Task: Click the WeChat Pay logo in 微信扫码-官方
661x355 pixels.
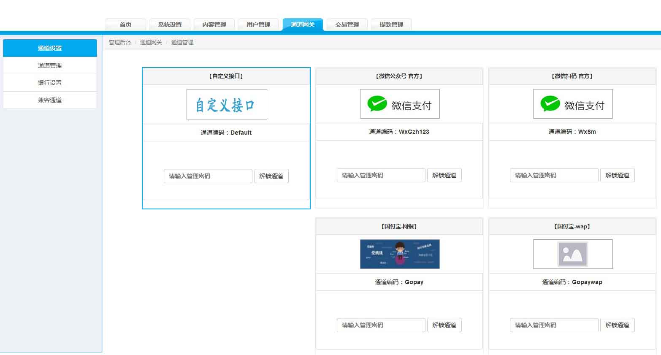Action: (572, 104)
